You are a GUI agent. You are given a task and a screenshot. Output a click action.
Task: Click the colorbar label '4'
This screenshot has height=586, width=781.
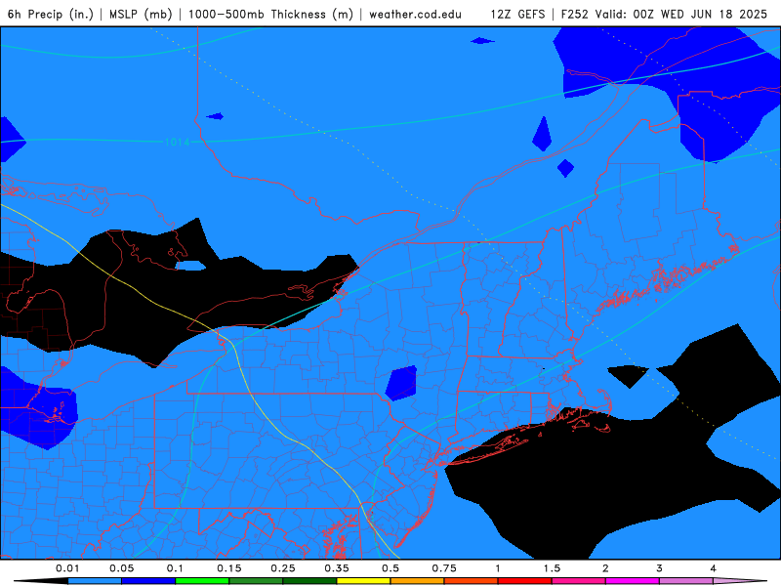click(x=714, y=568)
